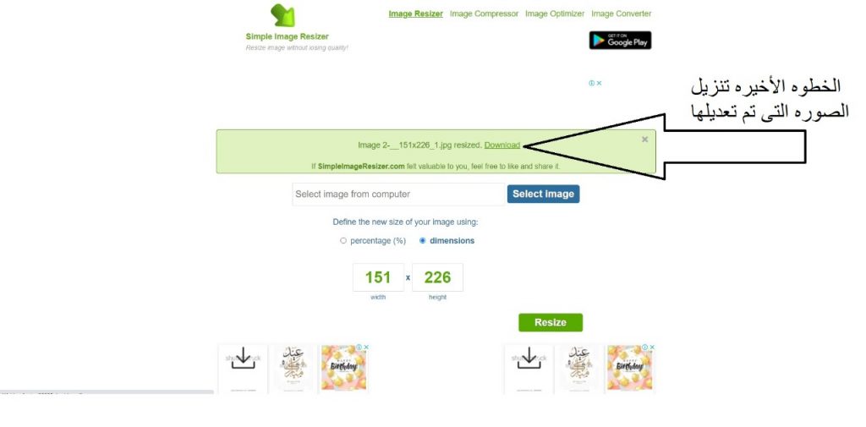This screenshot has height=427, width=866.
Task: Select the percentage (%) radio option
Action: [343, 241]
